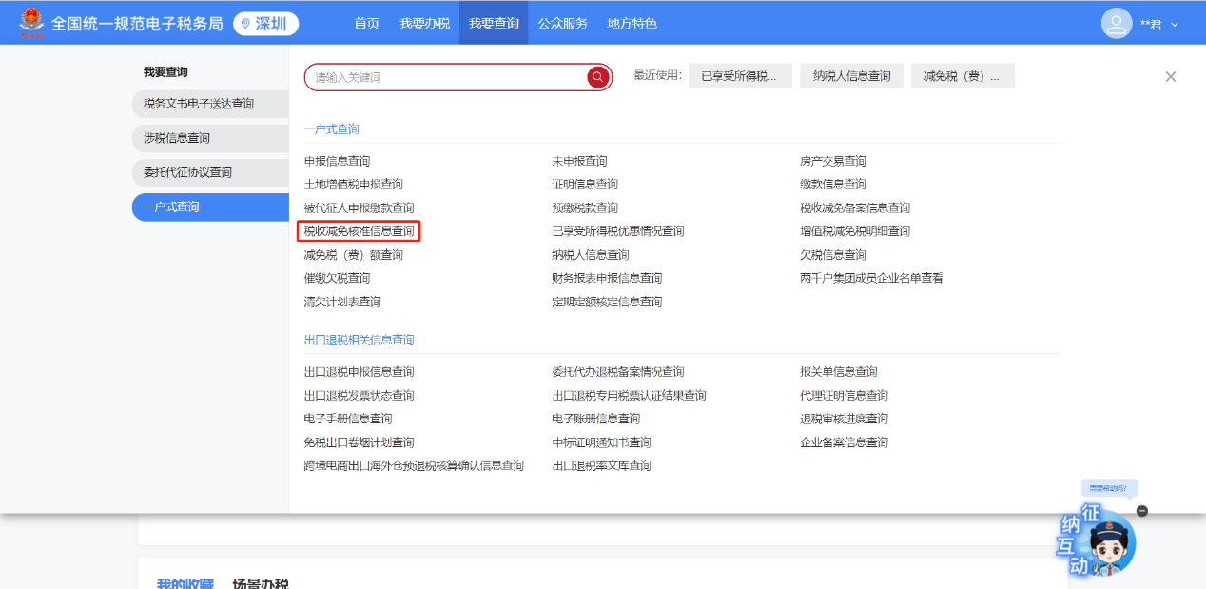Open 委托代办退税备案情况查询 link
This screenshot has height=589, width=1206.
618,372
